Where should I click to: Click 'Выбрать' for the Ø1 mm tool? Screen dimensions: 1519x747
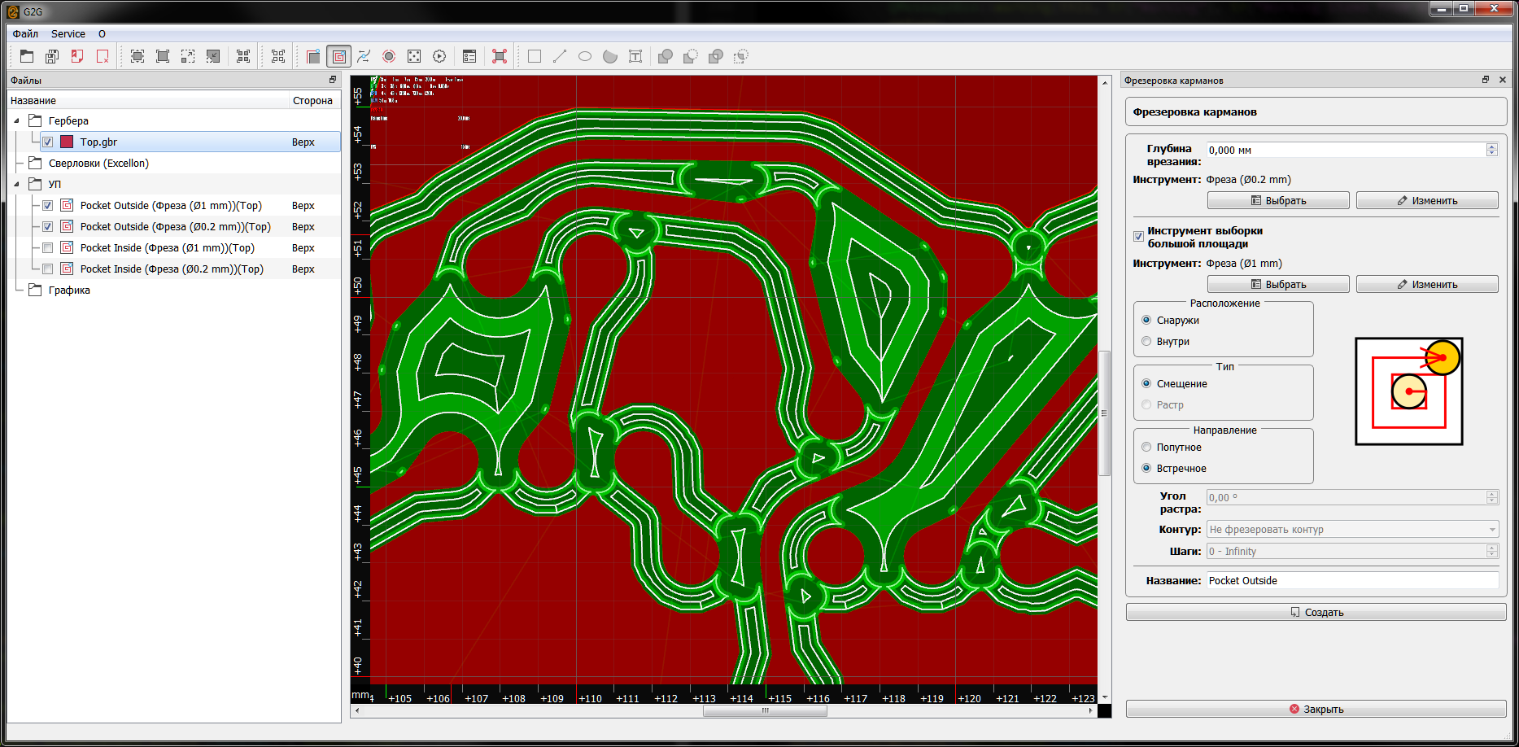pyautogui.click(x=1278, y=285)
